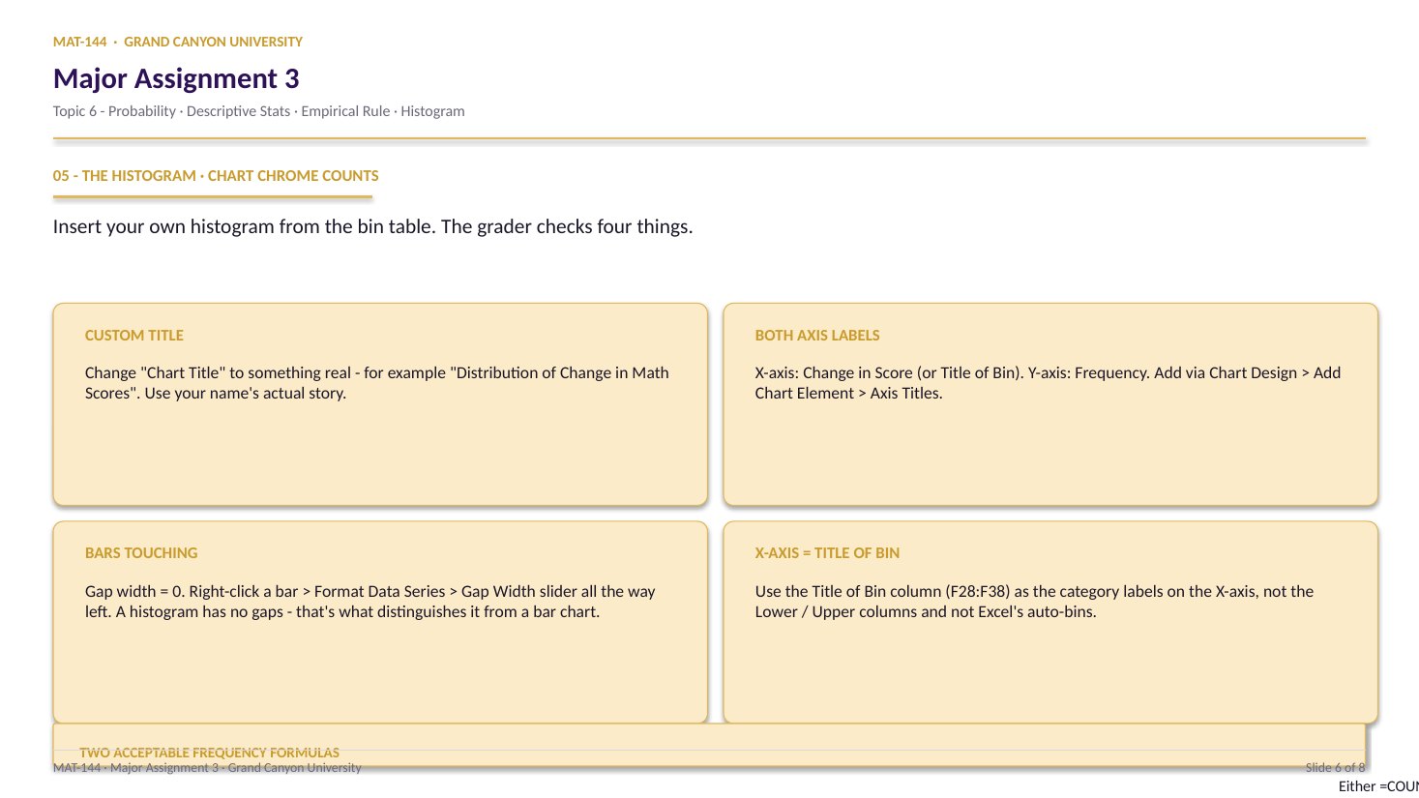Screen dimensions: 1419x798
Task: Click the 'TWO ACCEPTABLE FREQUENCY FORMULAS' heading
Action: [210, 753]
